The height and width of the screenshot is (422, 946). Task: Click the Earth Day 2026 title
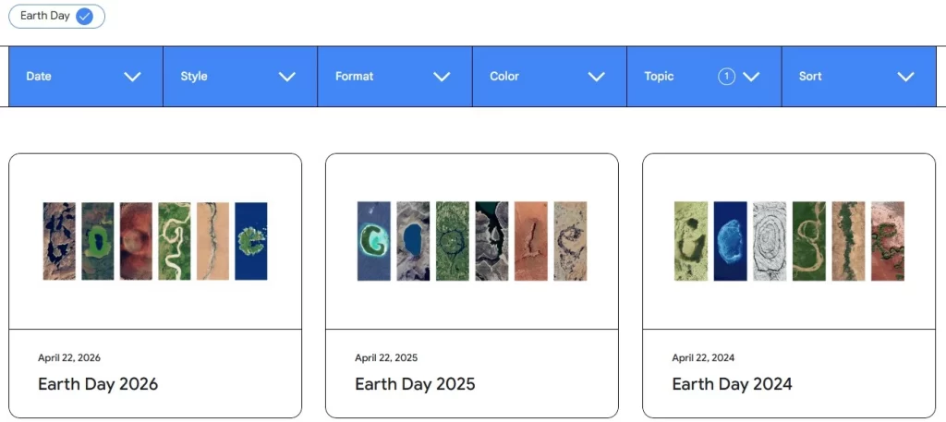pyautogui.click(x=98, y=384)
